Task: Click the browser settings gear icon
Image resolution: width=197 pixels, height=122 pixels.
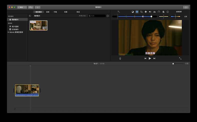Action: coord(108,16)
